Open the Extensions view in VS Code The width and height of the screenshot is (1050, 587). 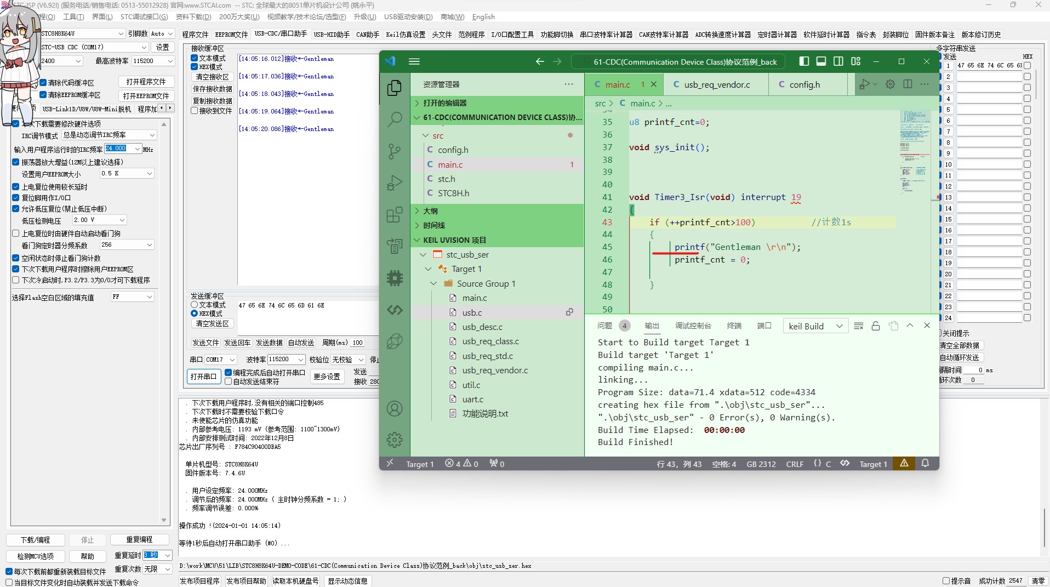[x=394, y=214]
